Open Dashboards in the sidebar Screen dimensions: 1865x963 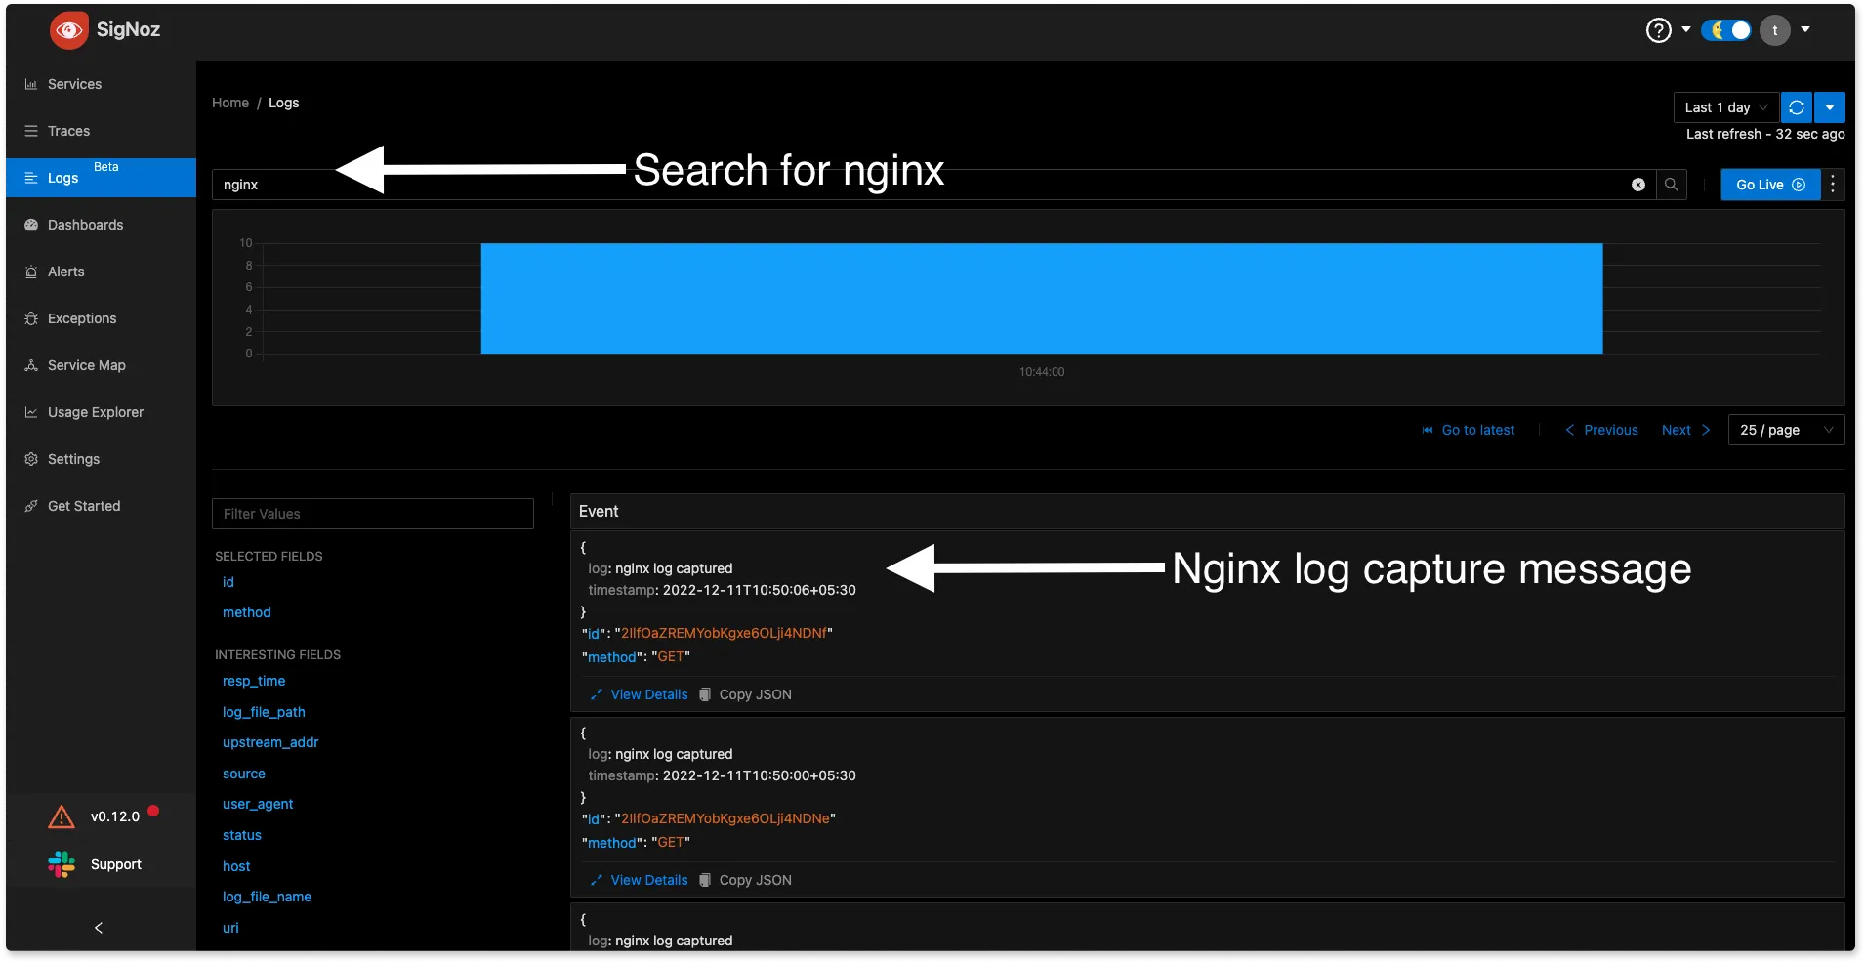pyautogui.click(x=101, y=225)
